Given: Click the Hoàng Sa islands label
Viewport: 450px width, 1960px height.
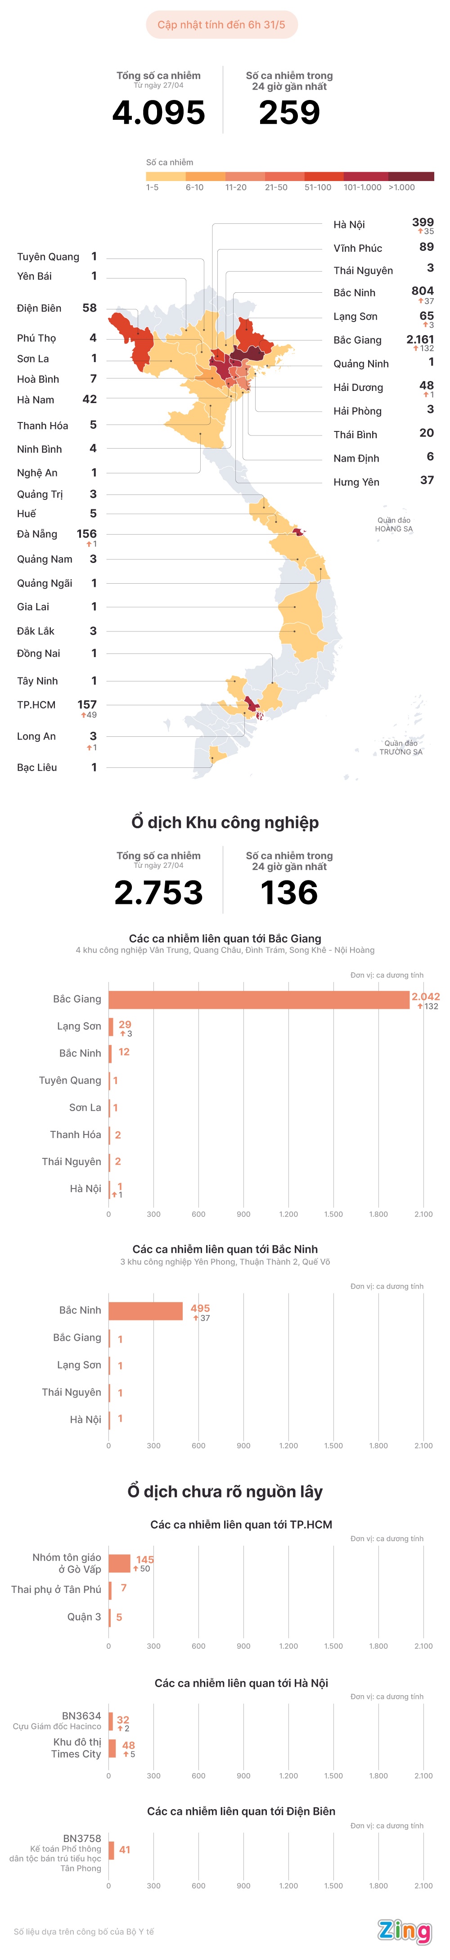Looking at the screenshot, I should (x=394, y=525).
